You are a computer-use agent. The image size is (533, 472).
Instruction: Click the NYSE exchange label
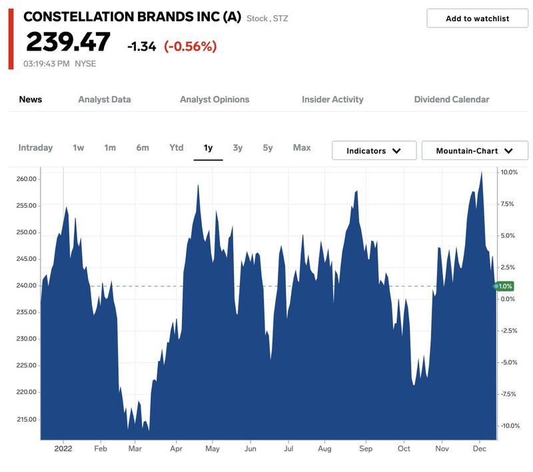click(85, 64)
